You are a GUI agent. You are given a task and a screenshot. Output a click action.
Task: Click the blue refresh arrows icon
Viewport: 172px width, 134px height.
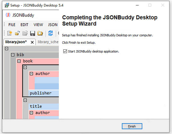(50, 33)
